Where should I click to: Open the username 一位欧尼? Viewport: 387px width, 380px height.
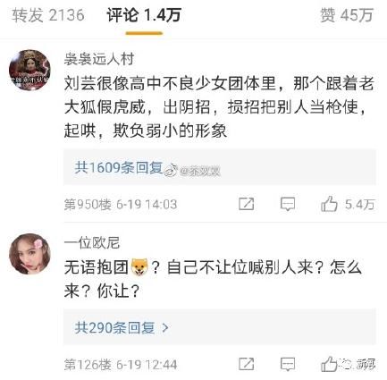click(x=92, y=243)
